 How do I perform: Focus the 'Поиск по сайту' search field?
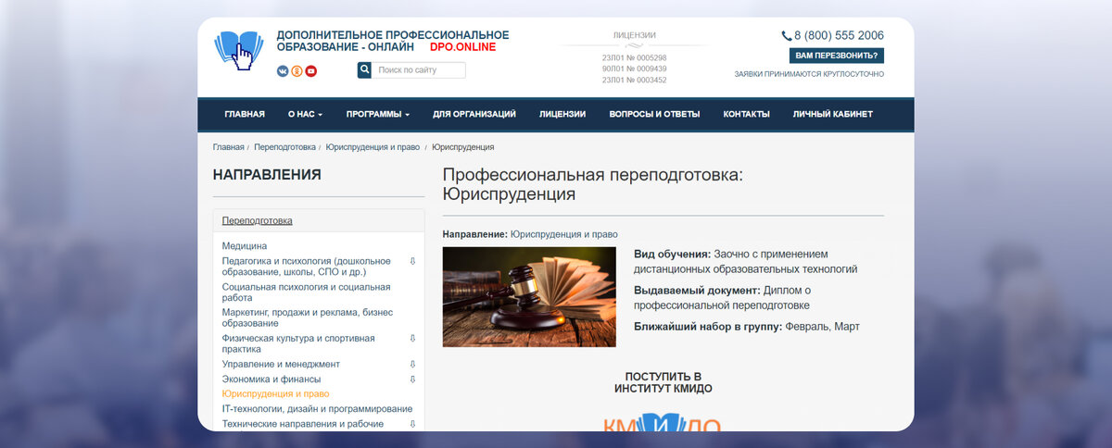click(419, 70)
